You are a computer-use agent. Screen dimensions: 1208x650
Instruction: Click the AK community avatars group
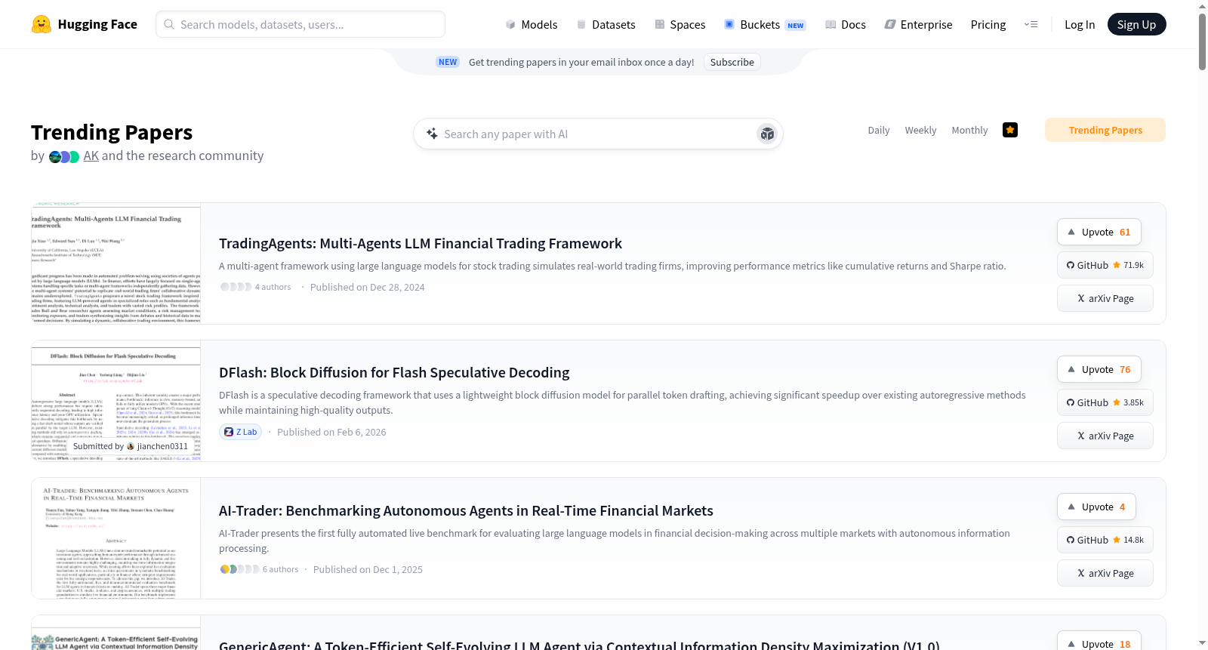point(64,157)
